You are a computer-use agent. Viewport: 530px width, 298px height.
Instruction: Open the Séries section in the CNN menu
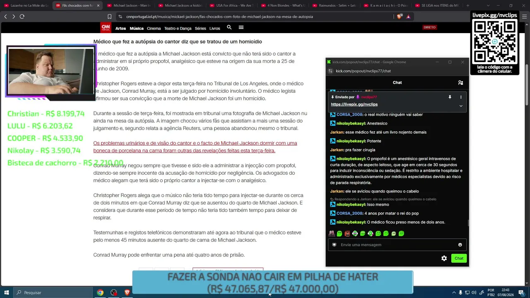click(200, 28)
